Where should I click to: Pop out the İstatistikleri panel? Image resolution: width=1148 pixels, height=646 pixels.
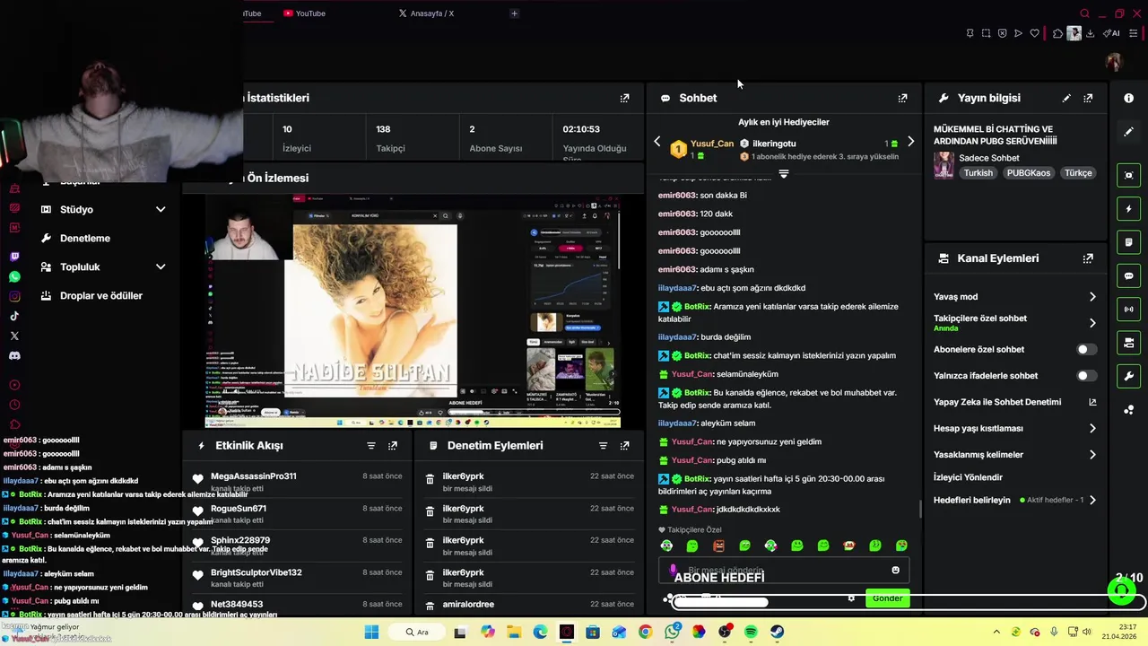(624, 98)
